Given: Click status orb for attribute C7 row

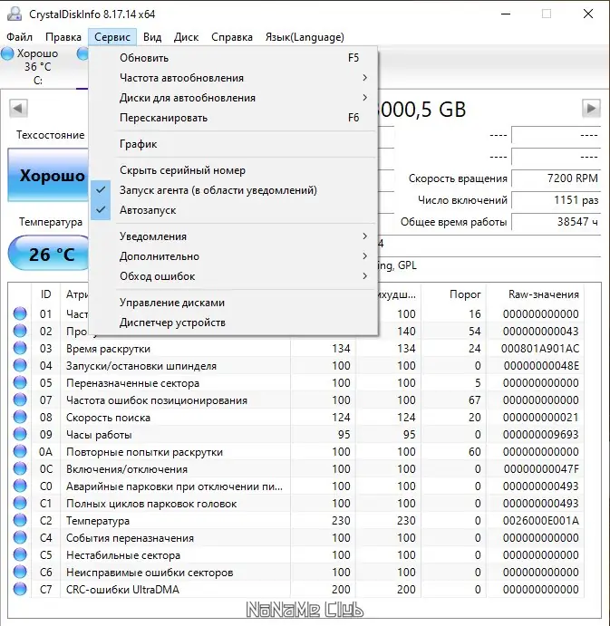Looking at the screenshot, I should pos(20,590).
